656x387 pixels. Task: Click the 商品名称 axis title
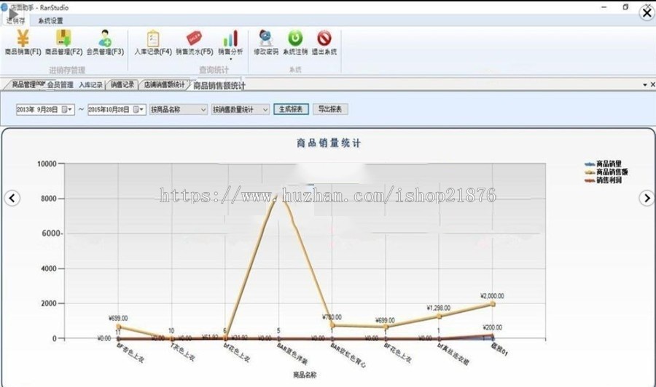coord(305,375)
